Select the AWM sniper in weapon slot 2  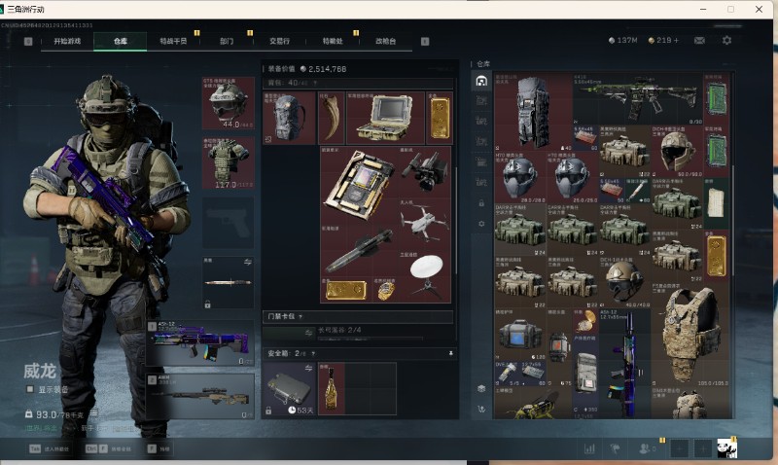[200, 396]
